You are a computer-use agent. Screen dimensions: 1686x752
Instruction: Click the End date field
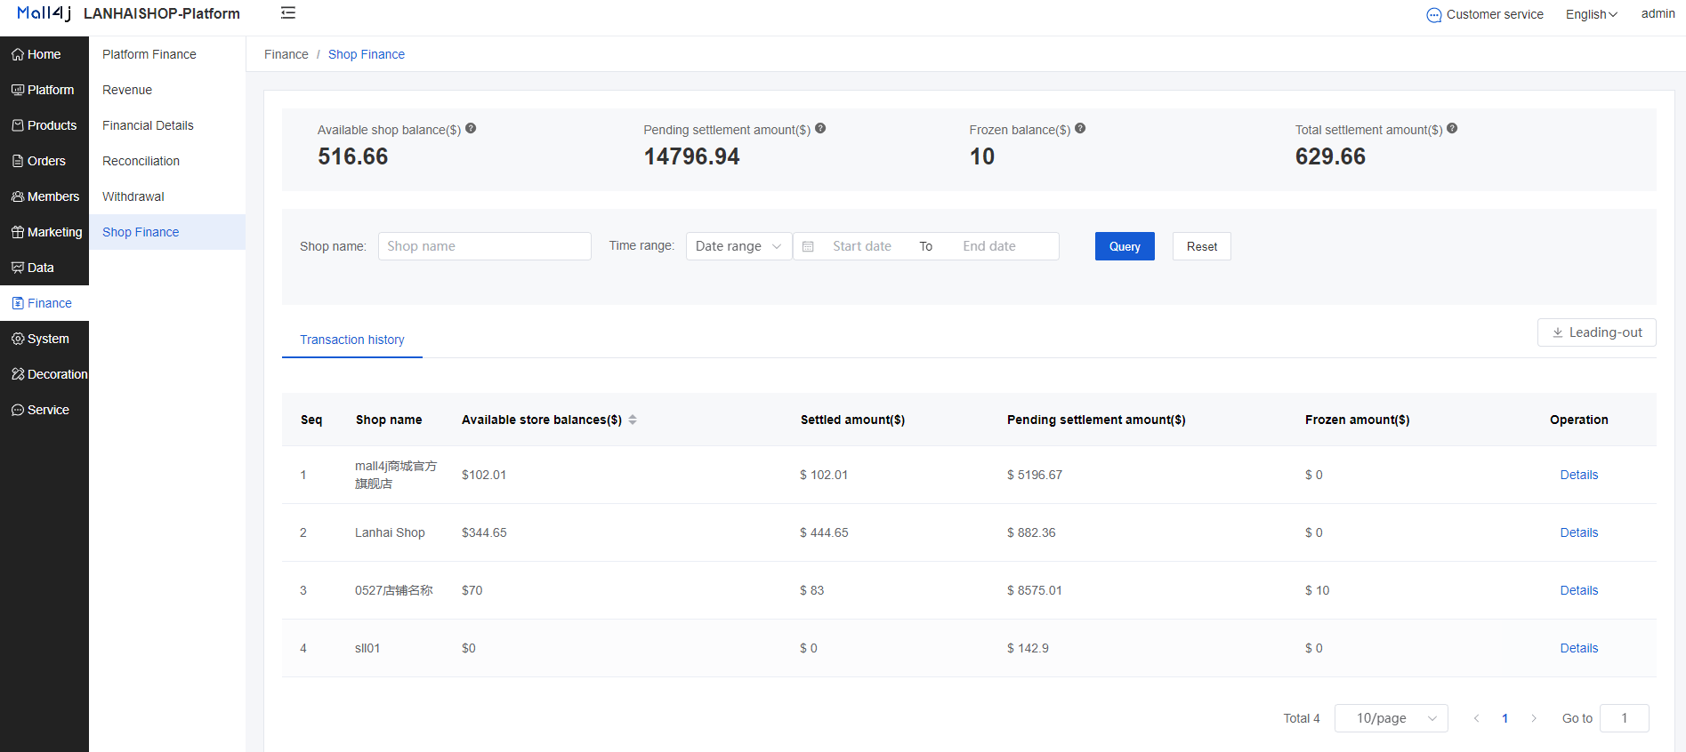click(x=989, y=246)
